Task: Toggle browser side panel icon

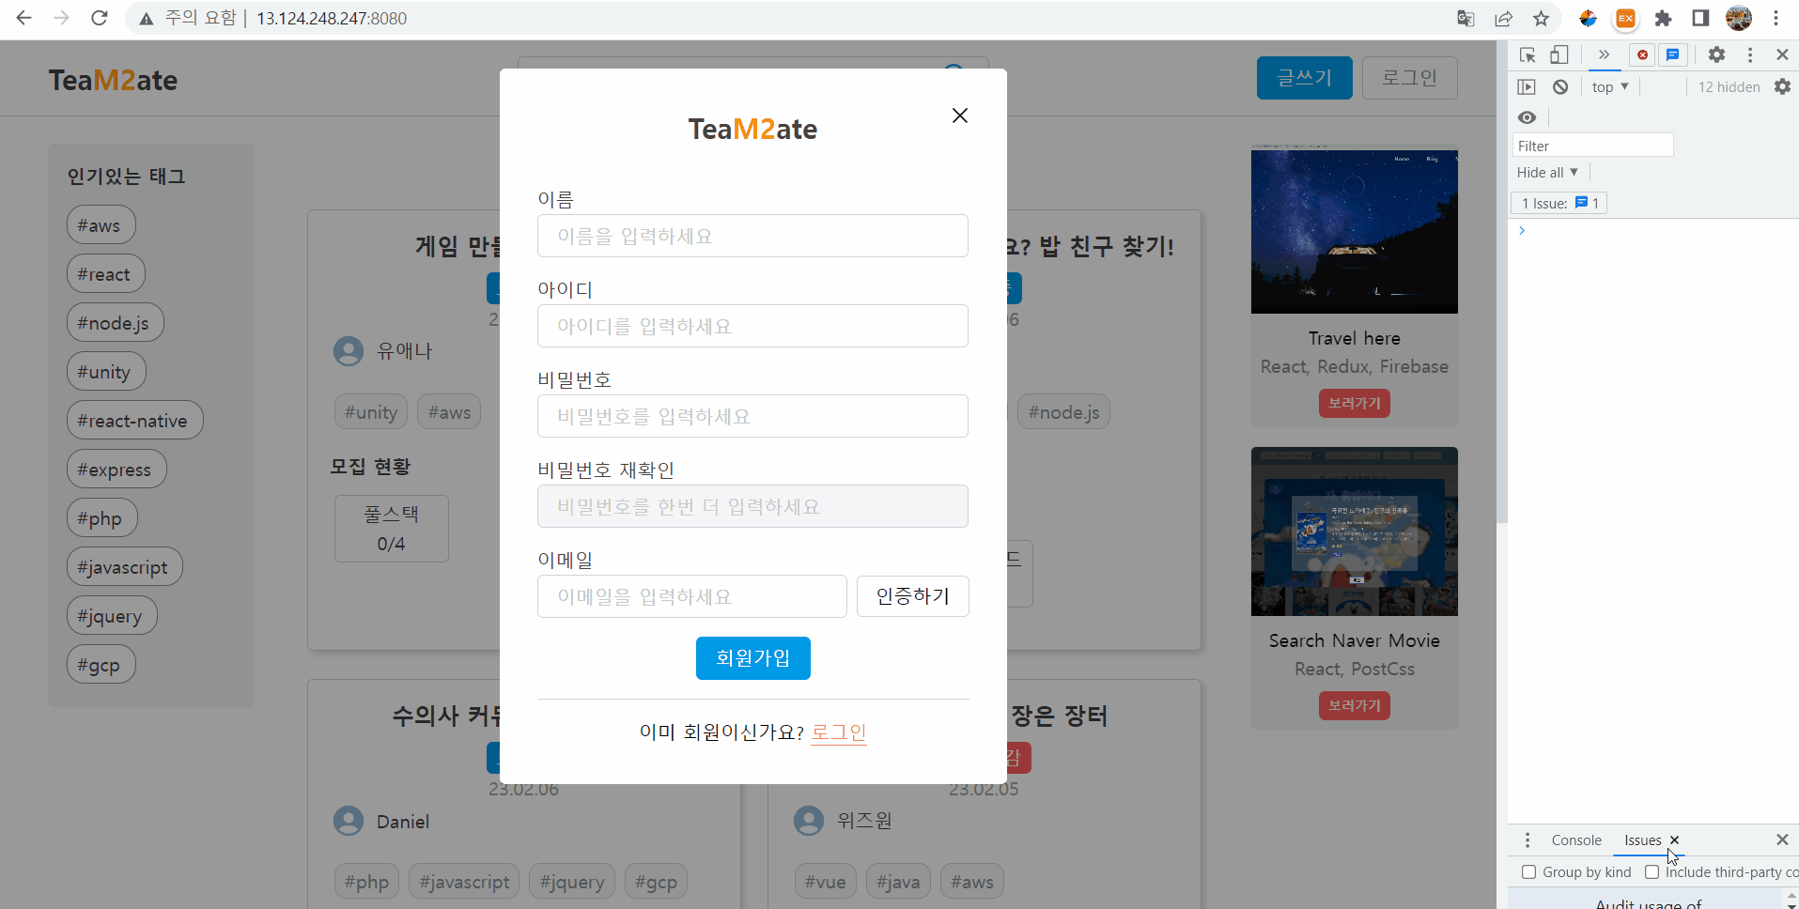Action: click(1700, 18)
